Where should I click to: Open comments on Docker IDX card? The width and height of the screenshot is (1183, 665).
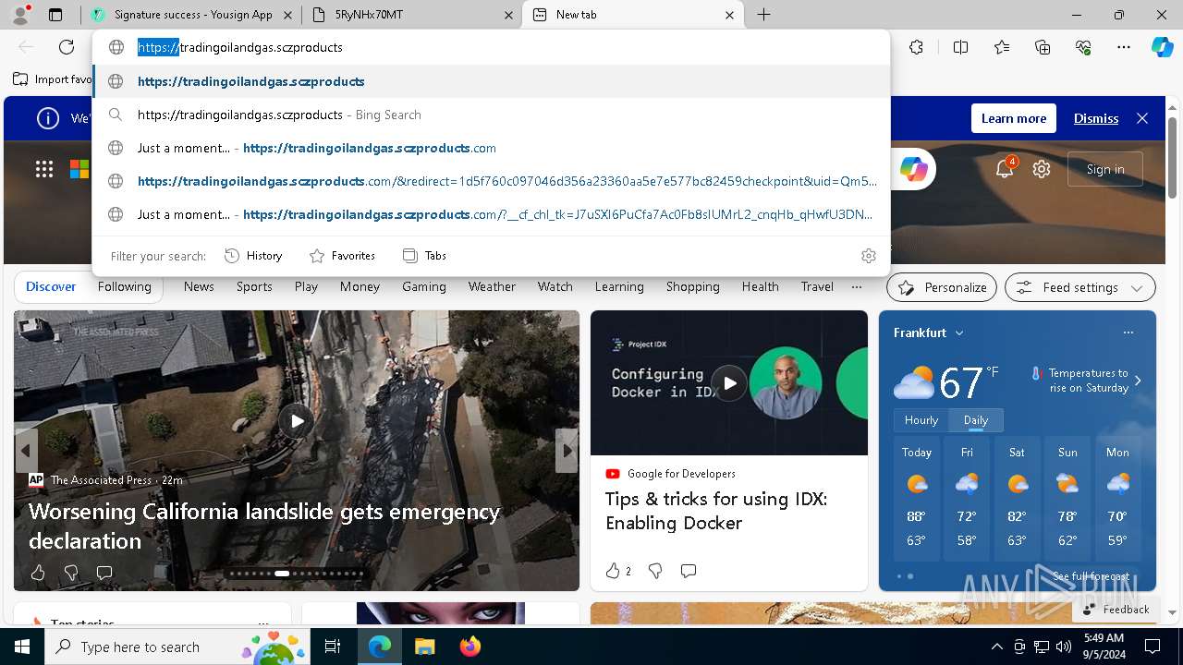point(689,571)
